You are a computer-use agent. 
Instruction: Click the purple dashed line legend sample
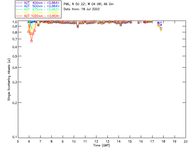pyautogui.click(x=19, y=3)
